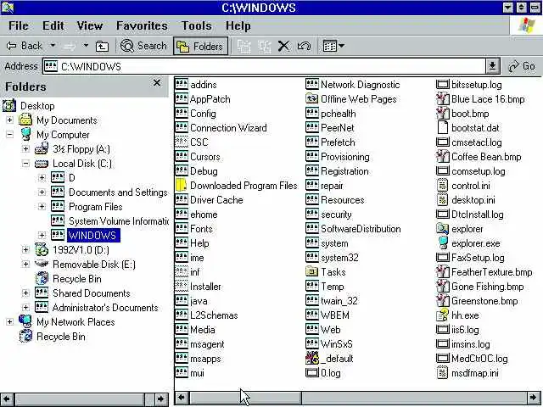This screenshot has width=543, height=407.
Task: Select 3½ Floppy (A:) drive icon
Action: (42, 149)
